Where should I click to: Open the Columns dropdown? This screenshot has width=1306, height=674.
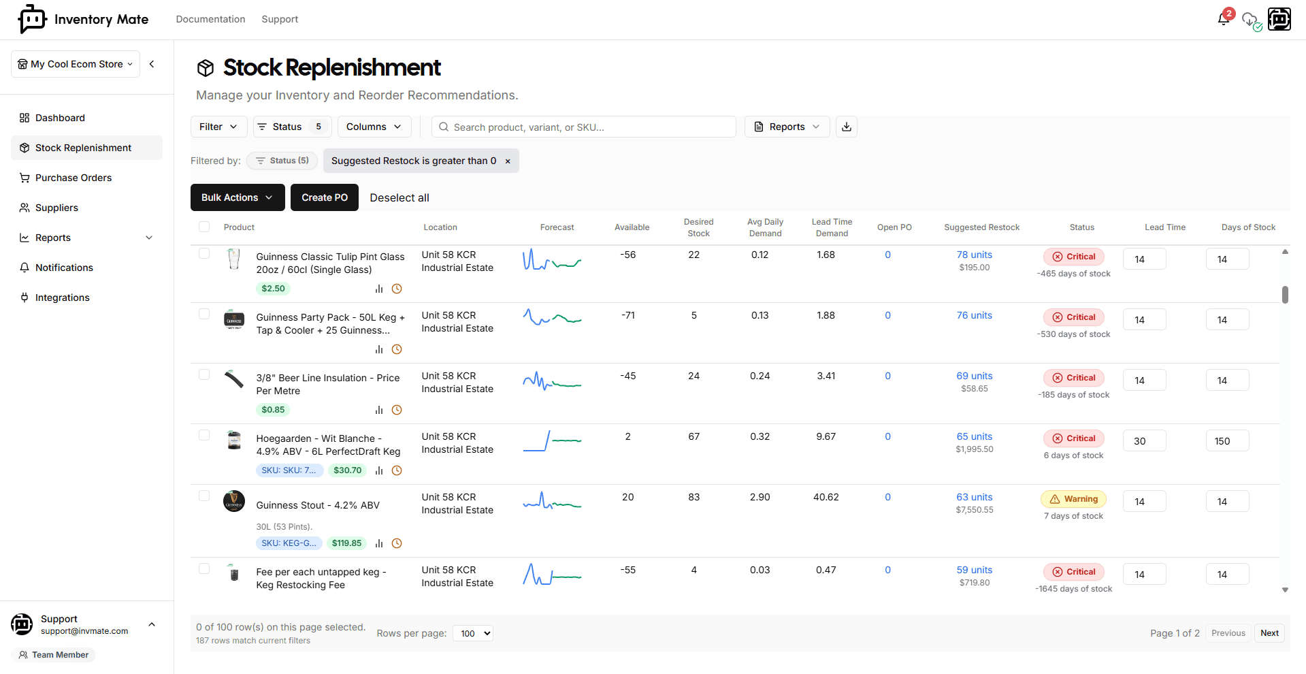tap(374, 127)
